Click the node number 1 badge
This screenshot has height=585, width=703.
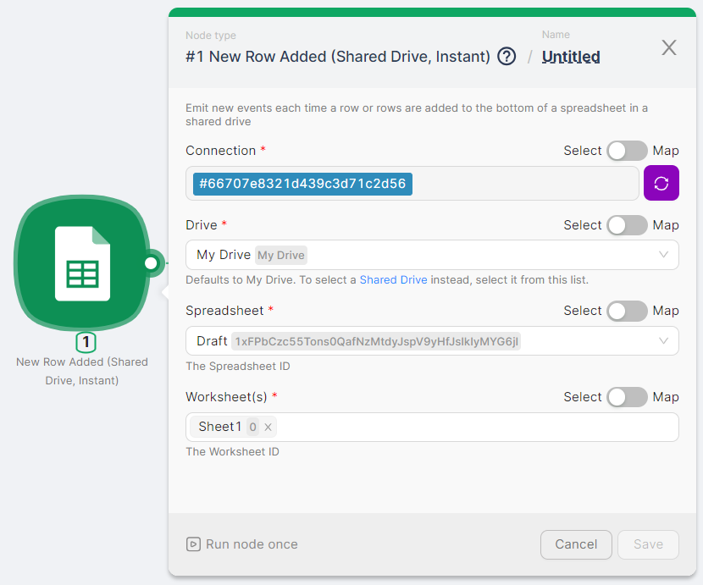(86, 343)
